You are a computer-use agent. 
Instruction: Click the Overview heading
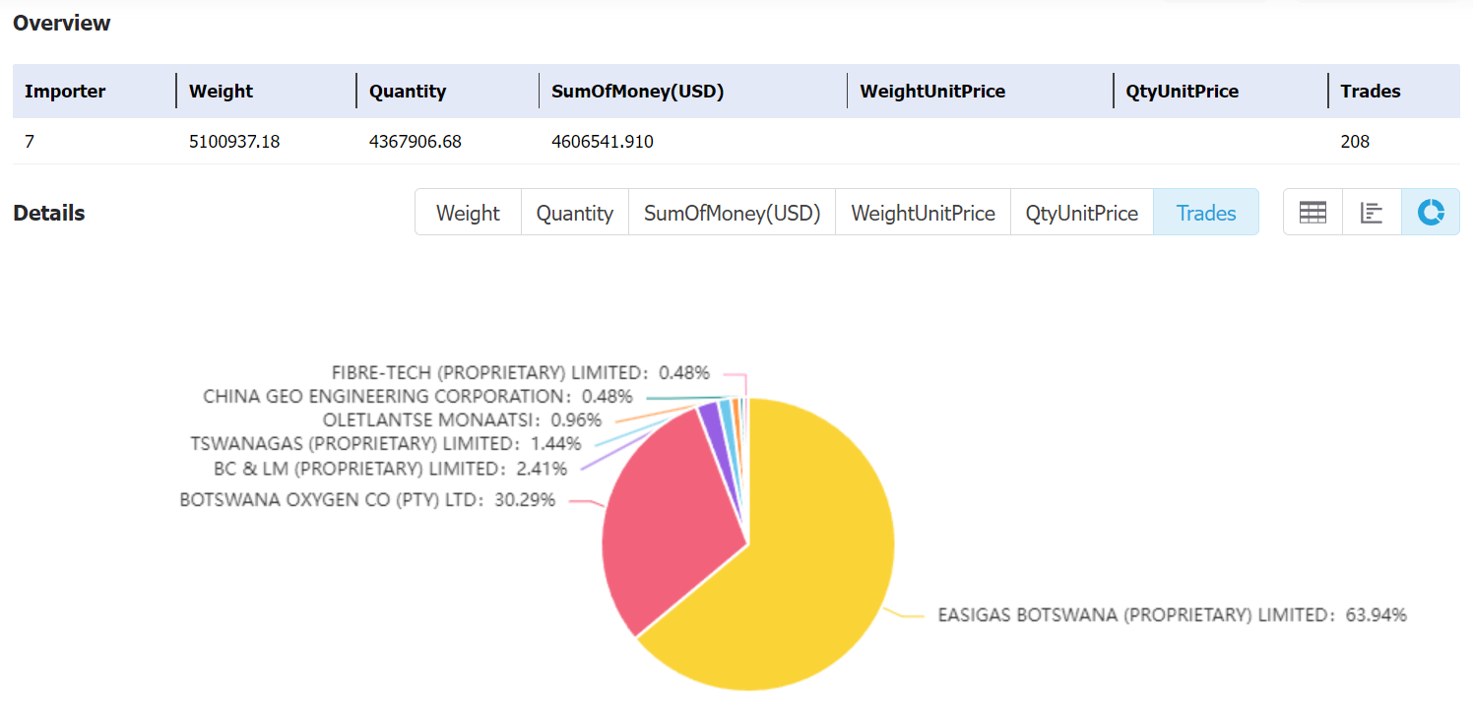pos(61,24)
